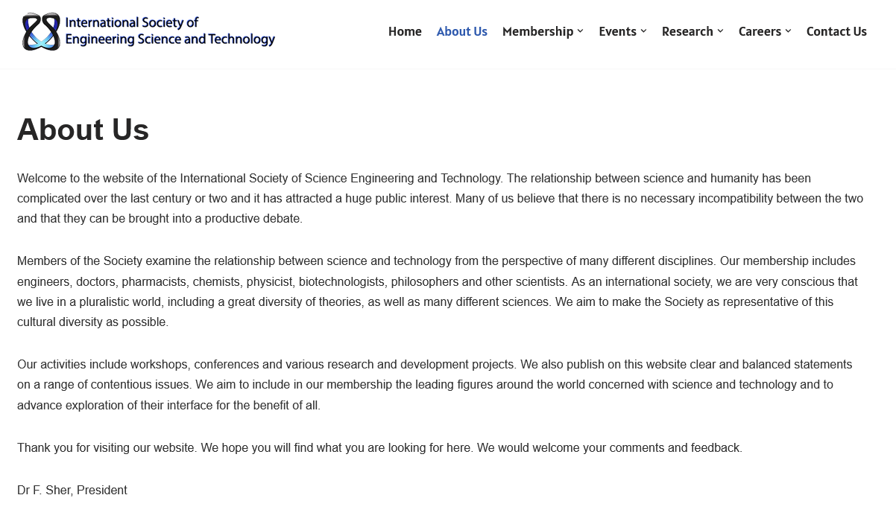Image resolution: width=896 pixels, height=530 pixels.
Task: Click the 'Dr F. Sher, President' signature
Action: 72,491
